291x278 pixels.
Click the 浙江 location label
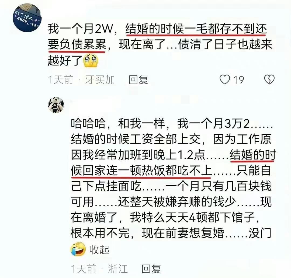[118, 269]
